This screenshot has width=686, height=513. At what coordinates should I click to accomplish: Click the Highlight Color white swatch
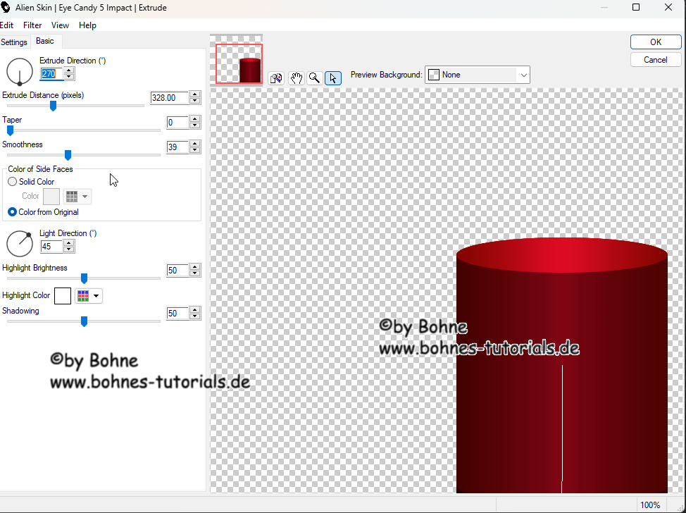tap(63, 296)
